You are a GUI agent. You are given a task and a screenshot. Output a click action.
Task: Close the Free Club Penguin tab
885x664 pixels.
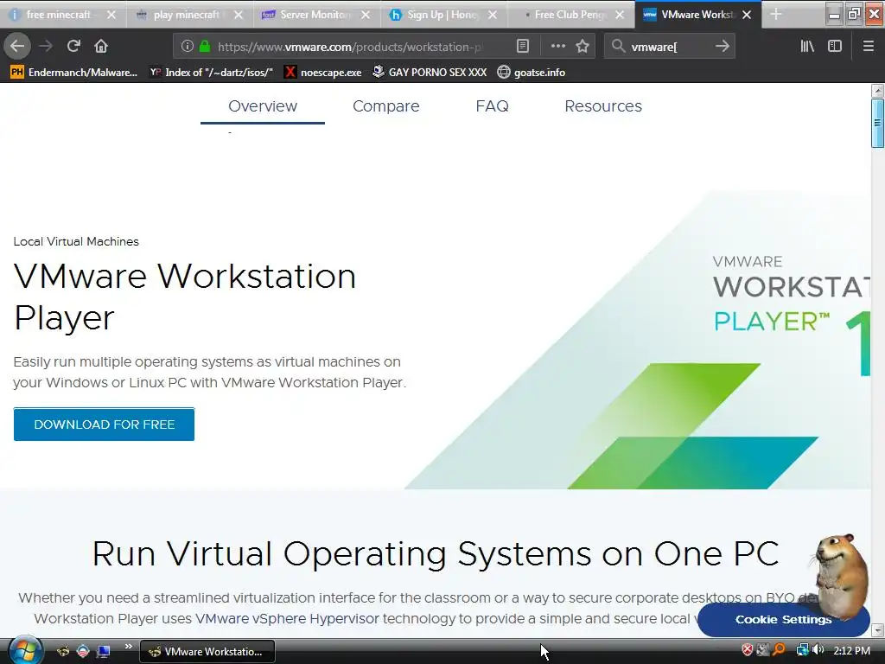coord(620,15)
